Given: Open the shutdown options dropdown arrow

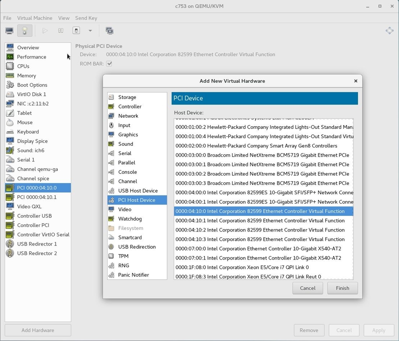Looking at the screenshot, I should (x=90, y=31).
